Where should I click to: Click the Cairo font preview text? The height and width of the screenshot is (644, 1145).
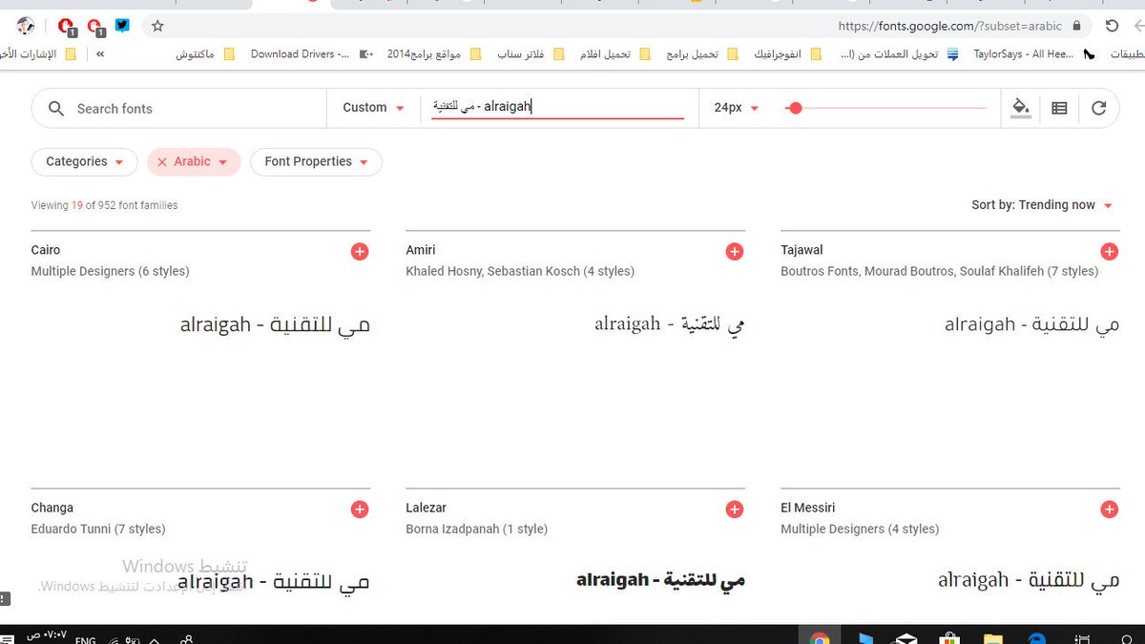coord(275,324)
